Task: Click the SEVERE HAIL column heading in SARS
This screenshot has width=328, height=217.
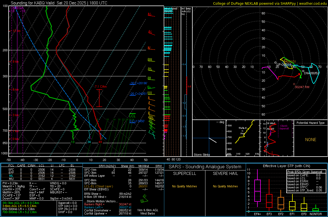Action: (225, 173)
